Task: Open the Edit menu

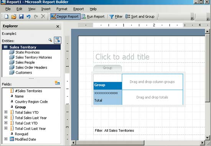Action: tap(19, 9)
